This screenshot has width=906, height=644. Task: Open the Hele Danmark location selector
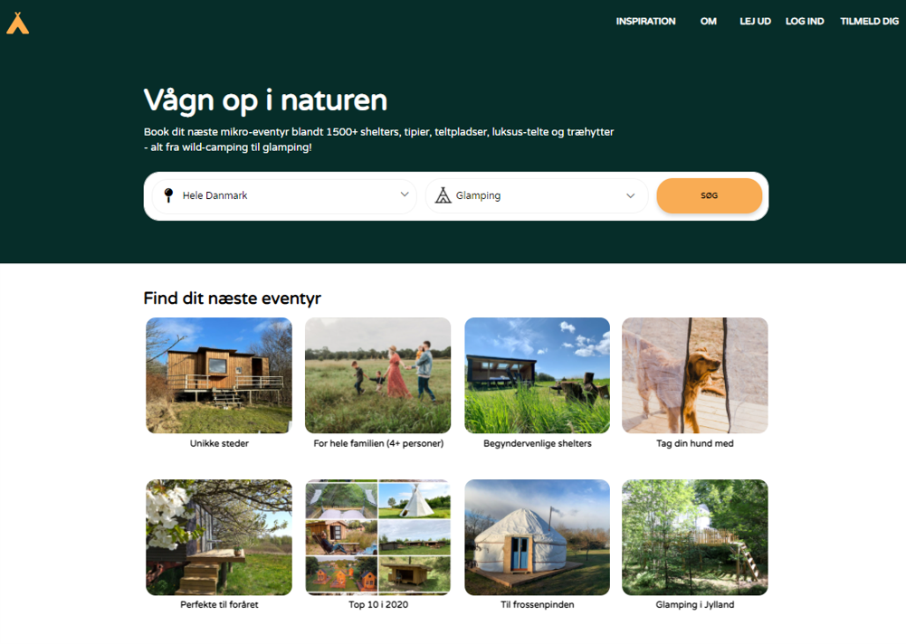[284, 195]
